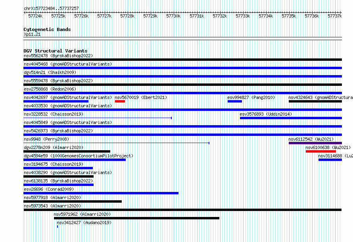
Task: Click the thin blue line of nsv9948
Action: click(x=116, y=143)
